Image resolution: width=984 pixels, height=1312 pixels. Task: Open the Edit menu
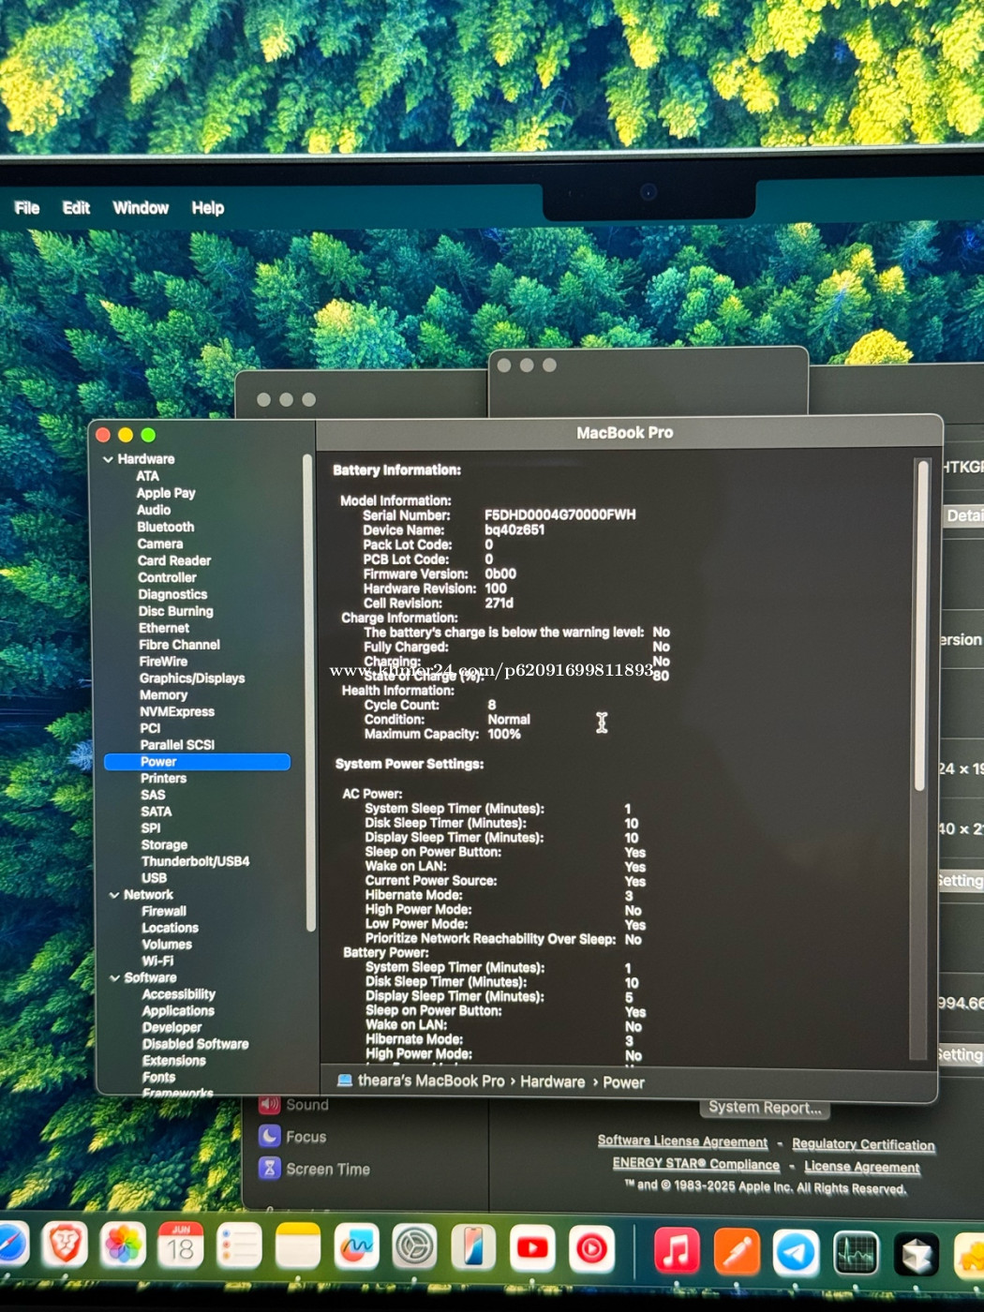(76, 207)
